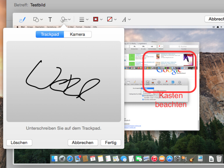Expand the line style dropdown chevron
Viewport: 224px width, 168px height.
[x=87, y=19]
